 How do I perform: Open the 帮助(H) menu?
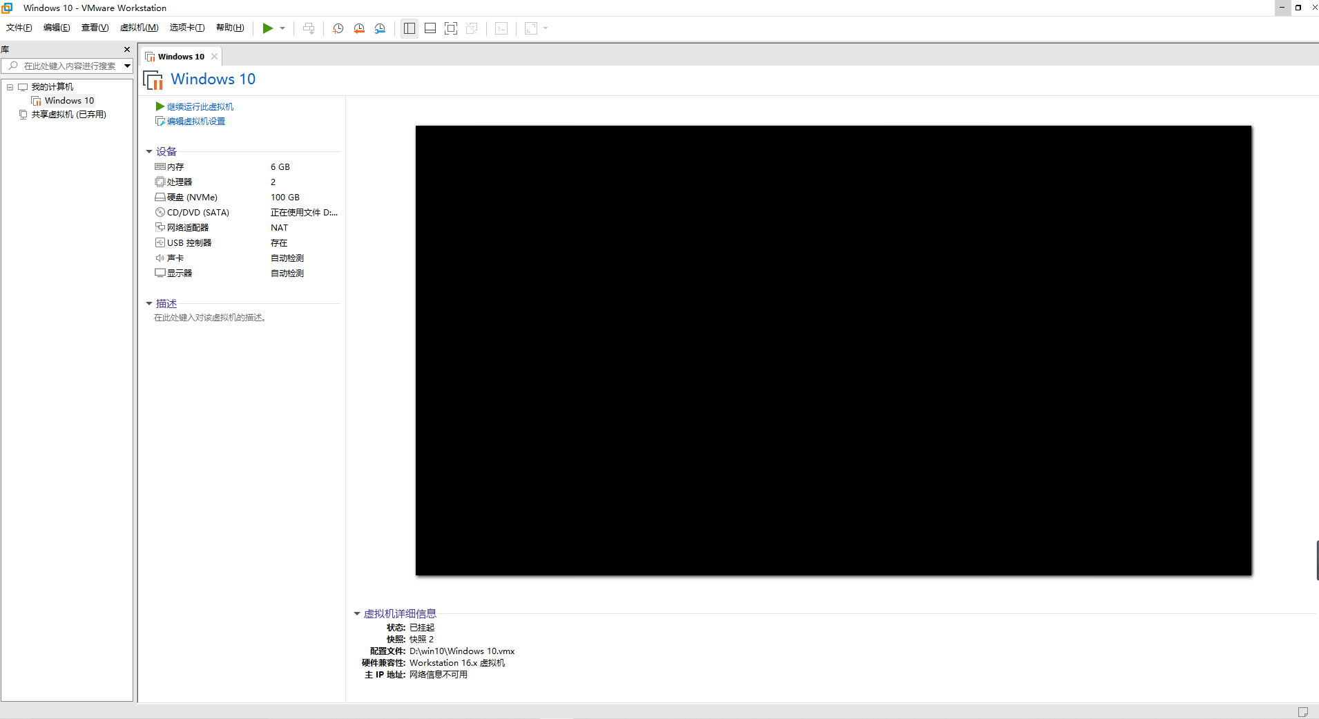pos(230,28)
